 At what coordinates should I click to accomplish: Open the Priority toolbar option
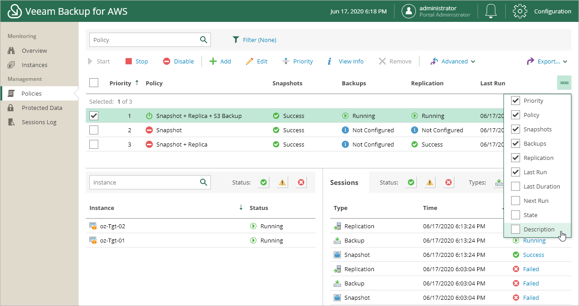click(298, 61)
